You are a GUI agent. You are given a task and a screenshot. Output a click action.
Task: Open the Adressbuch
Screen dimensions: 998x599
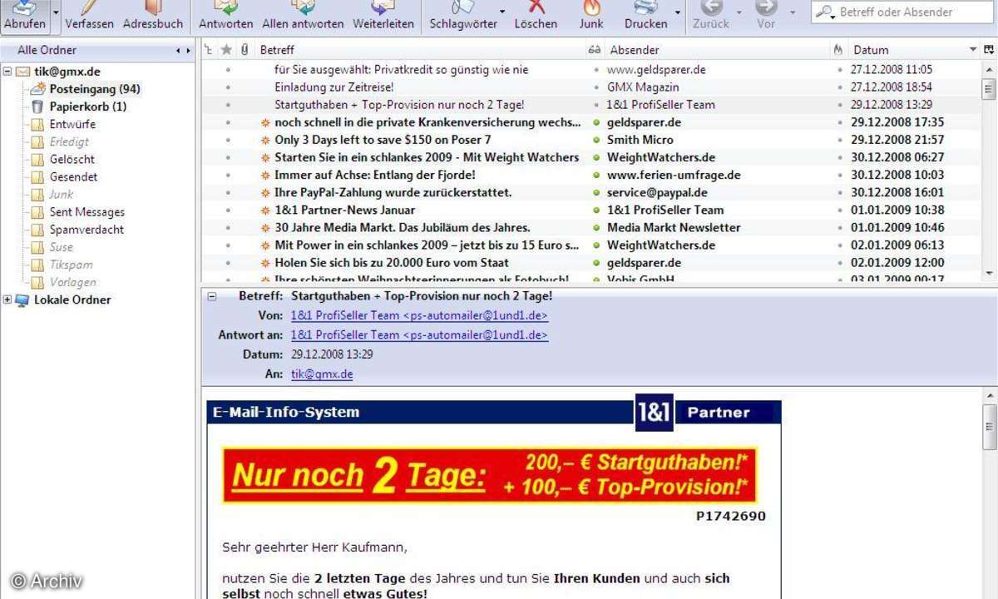(153, 17)
